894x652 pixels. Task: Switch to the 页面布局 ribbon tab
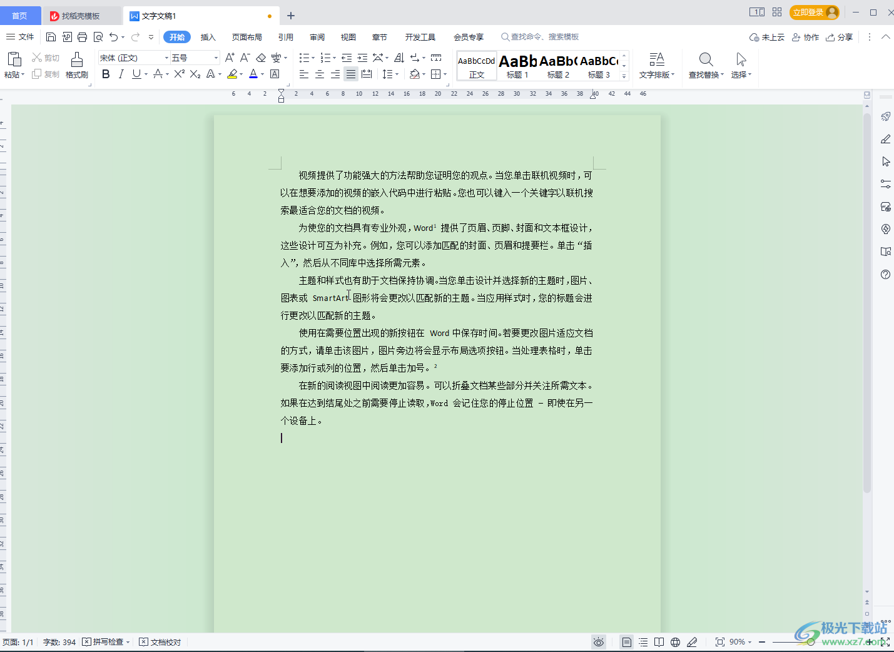tap(247, 37)
